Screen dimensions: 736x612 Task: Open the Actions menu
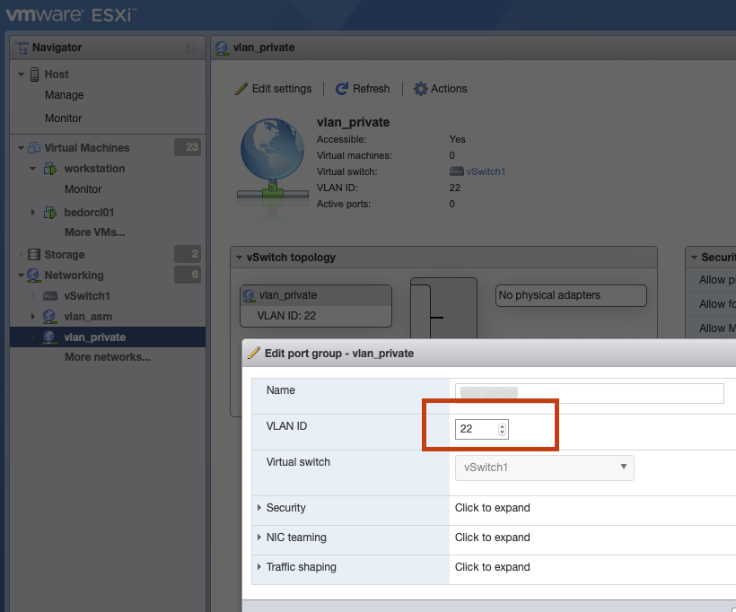pyautogui.click(x=441, y=89)
